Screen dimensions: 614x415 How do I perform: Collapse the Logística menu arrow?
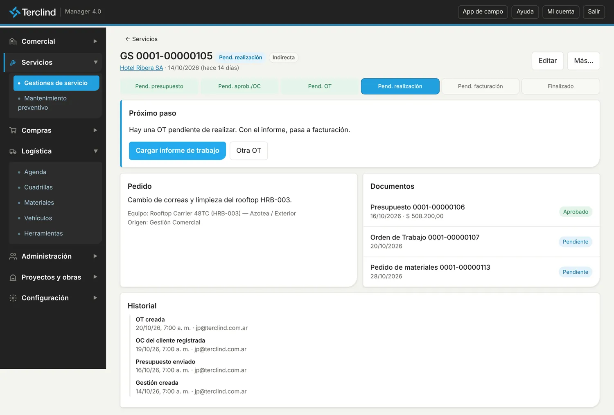click(95, 151)
